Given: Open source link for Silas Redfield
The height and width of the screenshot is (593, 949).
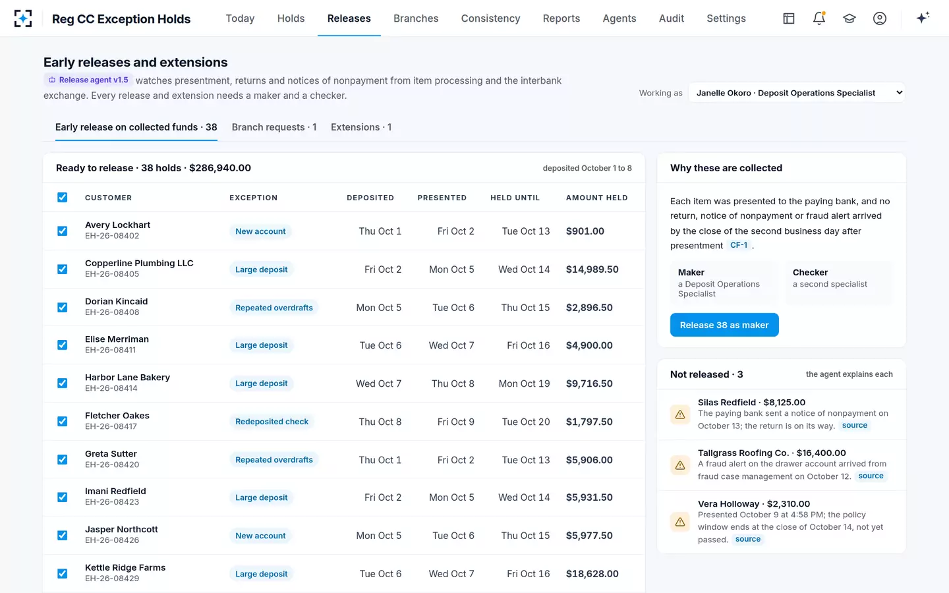Looking at the screenshot, I should [x=855, y=426].
